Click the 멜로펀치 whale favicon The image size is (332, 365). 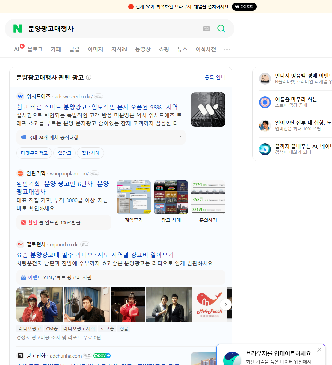20,244
